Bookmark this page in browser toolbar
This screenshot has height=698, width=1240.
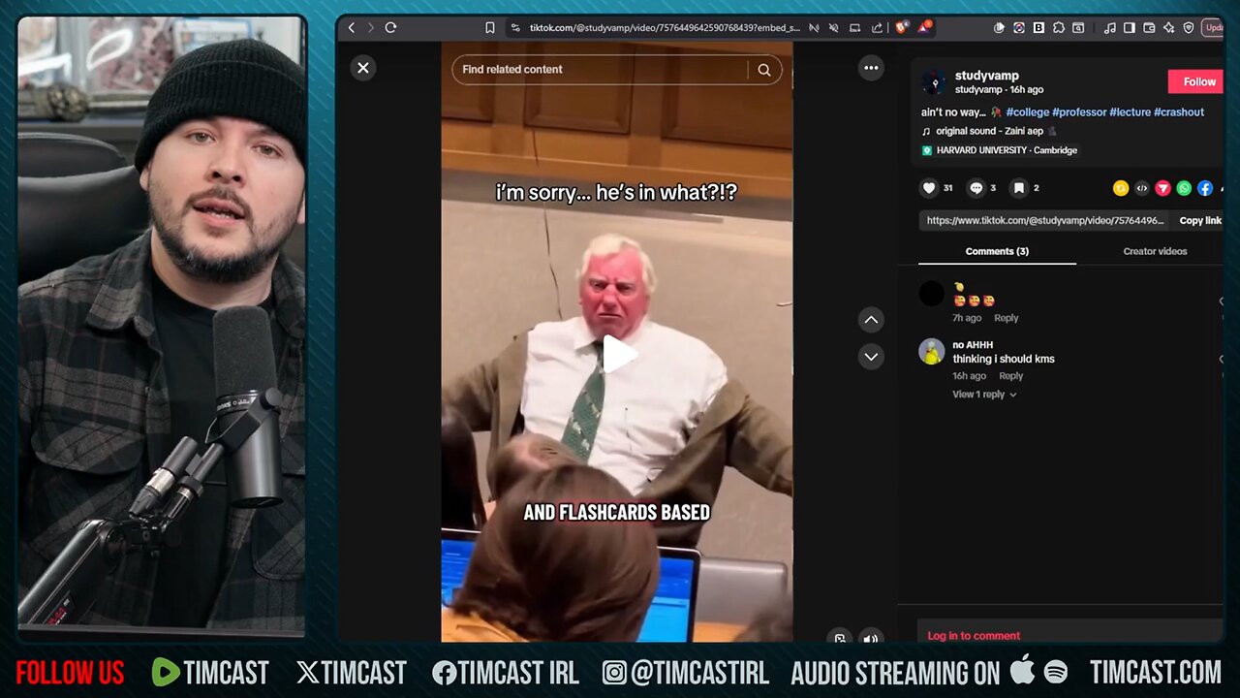[490, 28]
